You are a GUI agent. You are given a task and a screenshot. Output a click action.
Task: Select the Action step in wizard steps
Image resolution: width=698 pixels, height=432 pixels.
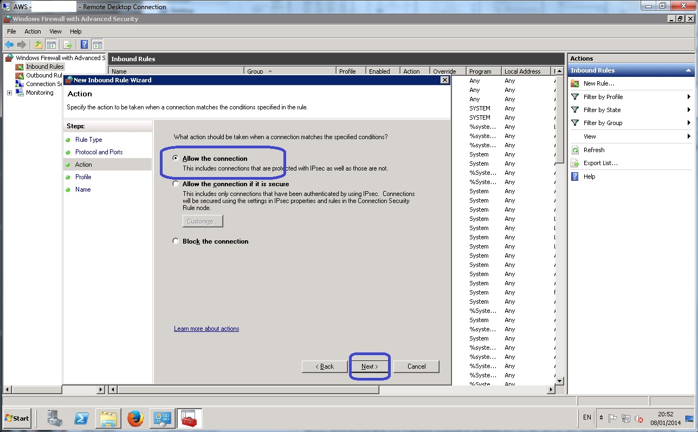pos(83,165)
